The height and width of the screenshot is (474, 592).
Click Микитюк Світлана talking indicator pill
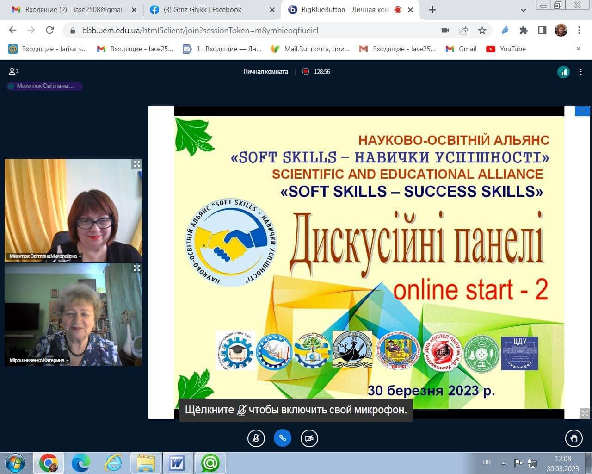[44, 86]
